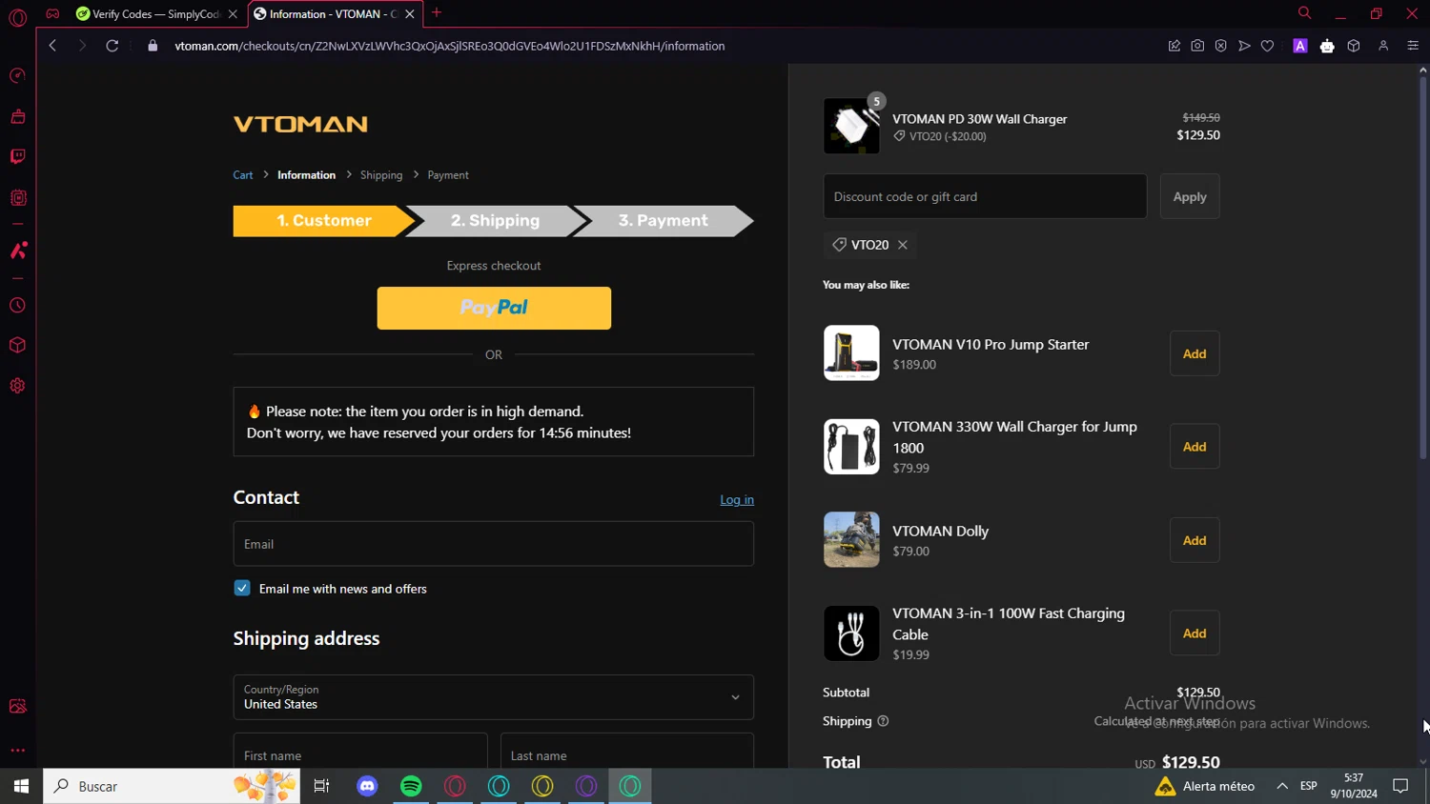Open GX Control speedometer in sidebar
The image size is (1430, 804).
(17, 76)
